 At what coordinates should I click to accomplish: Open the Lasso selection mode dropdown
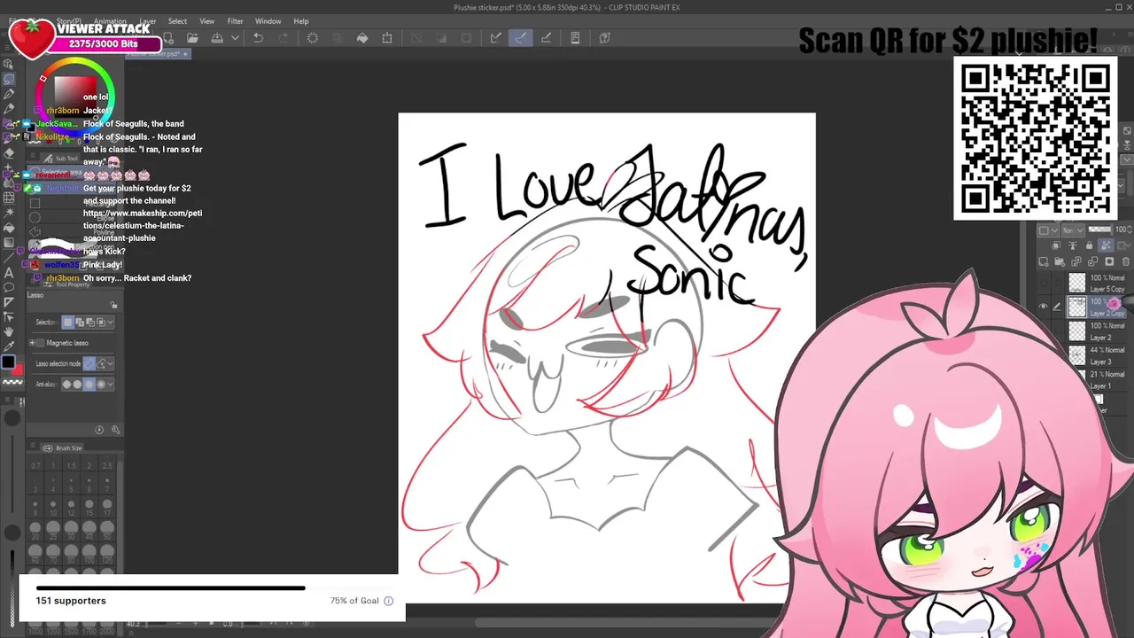(x=110, y=363)
